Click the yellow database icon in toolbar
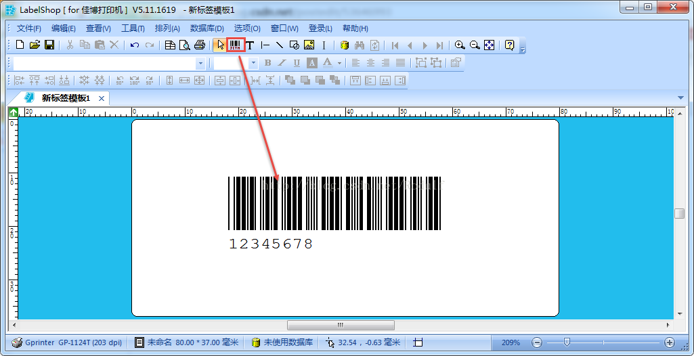The width and height of the screenshot is (694, 356). pyautogui.click(x=345, y=45)
